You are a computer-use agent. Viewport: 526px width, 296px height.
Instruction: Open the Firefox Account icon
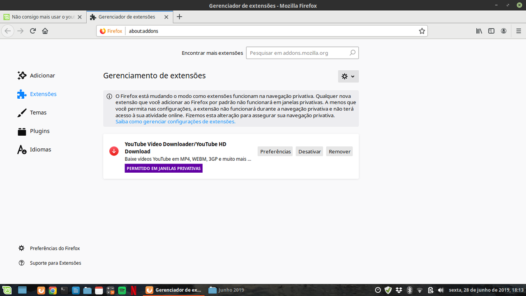point(503,31)
